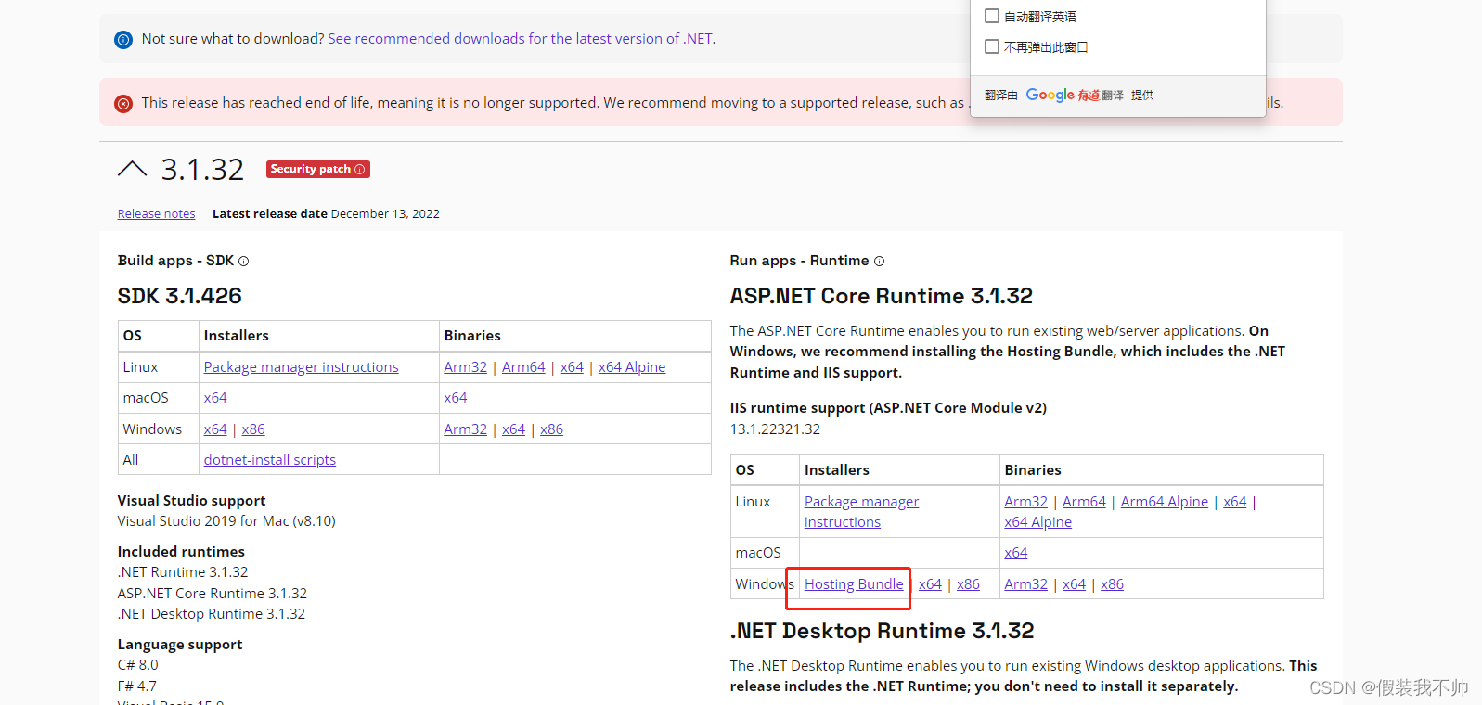This screenshot has height=705, width=1482.
Task: Click the info icon next to Build apps - SDK
Action: (244, 262)
